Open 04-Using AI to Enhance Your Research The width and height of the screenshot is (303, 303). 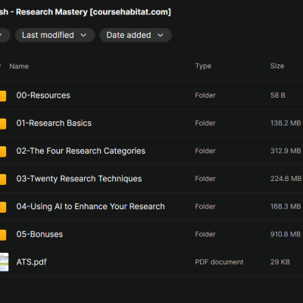tap(90, 207)
